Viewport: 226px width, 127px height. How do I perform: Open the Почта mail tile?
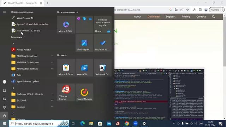coord(103,25)
